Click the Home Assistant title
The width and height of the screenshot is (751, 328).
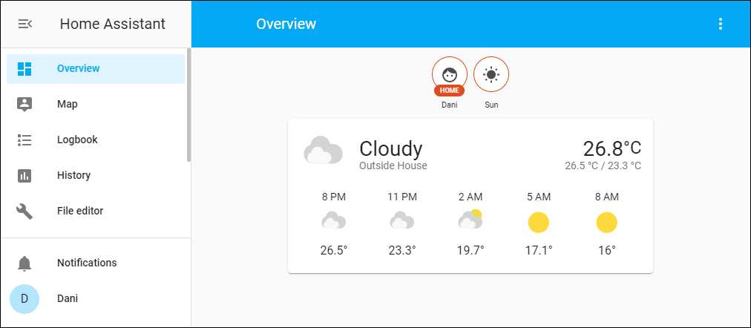[x=113, y=24]
